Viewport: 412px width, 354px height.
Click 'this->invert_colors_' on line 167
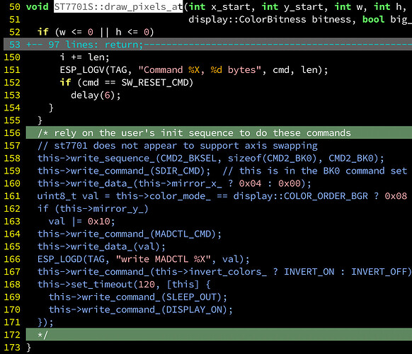[211, 272]
